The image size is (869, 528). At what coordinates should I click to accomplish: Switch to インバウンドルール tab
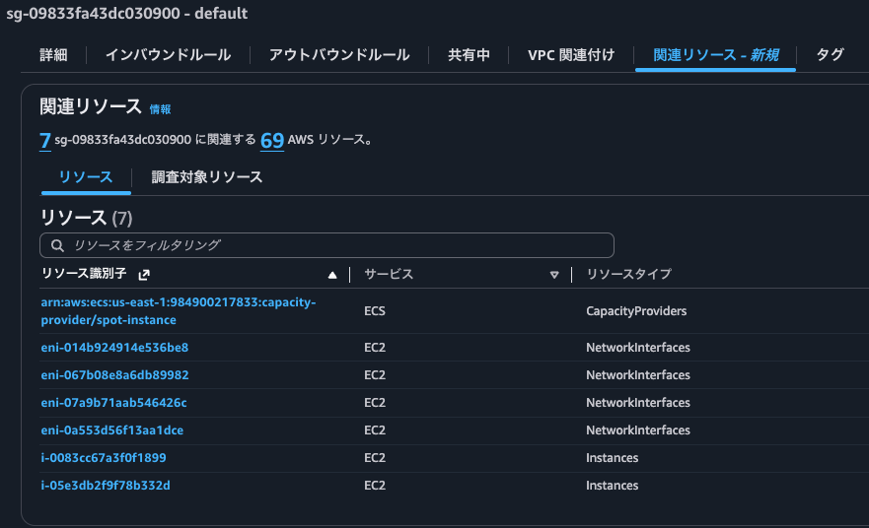168,55
